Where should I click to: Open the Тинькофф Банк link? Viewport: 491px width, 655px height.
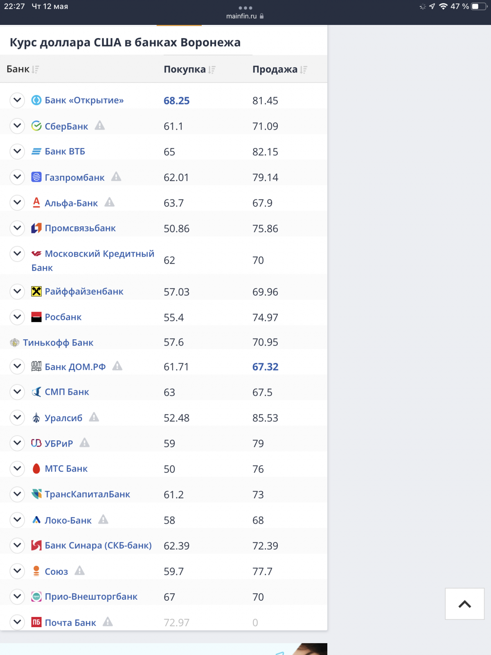[x=58, y=343]
